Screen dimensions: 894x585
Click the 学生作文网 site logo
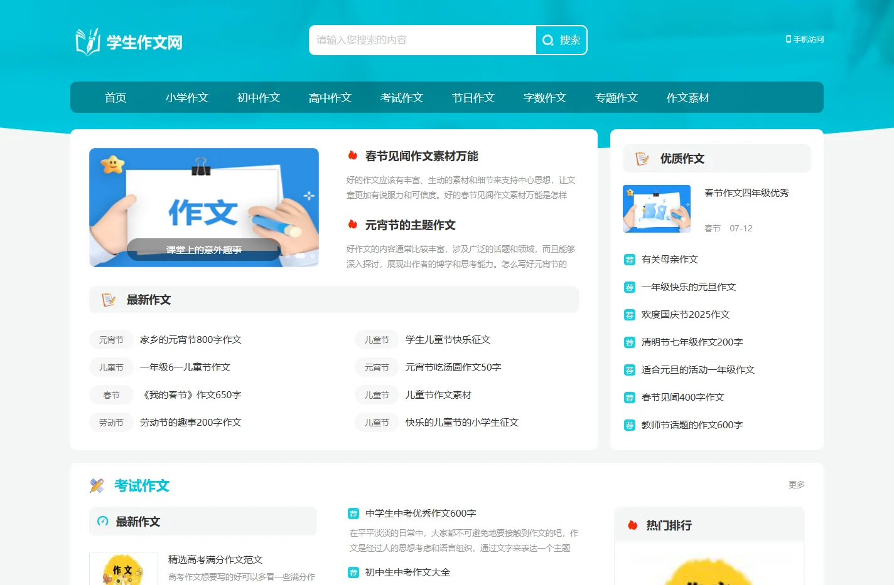pos(129,41)
